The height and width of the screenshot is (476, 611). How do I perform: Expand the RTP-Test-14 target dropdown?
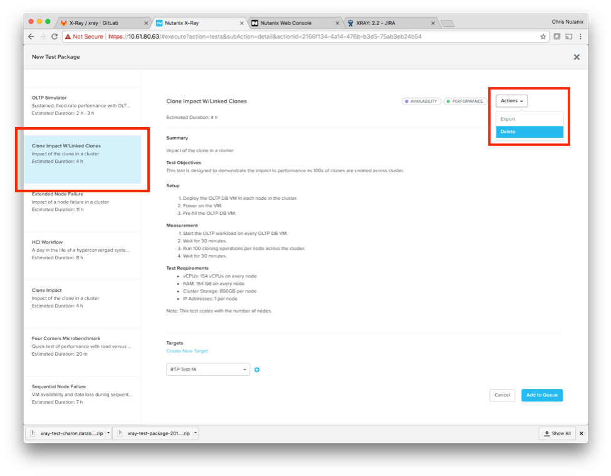(208, 370)
